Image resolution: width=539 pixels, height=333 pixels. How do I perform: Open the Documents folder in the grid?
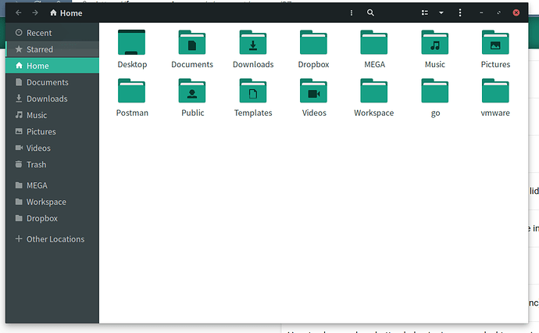coord(192,42)
